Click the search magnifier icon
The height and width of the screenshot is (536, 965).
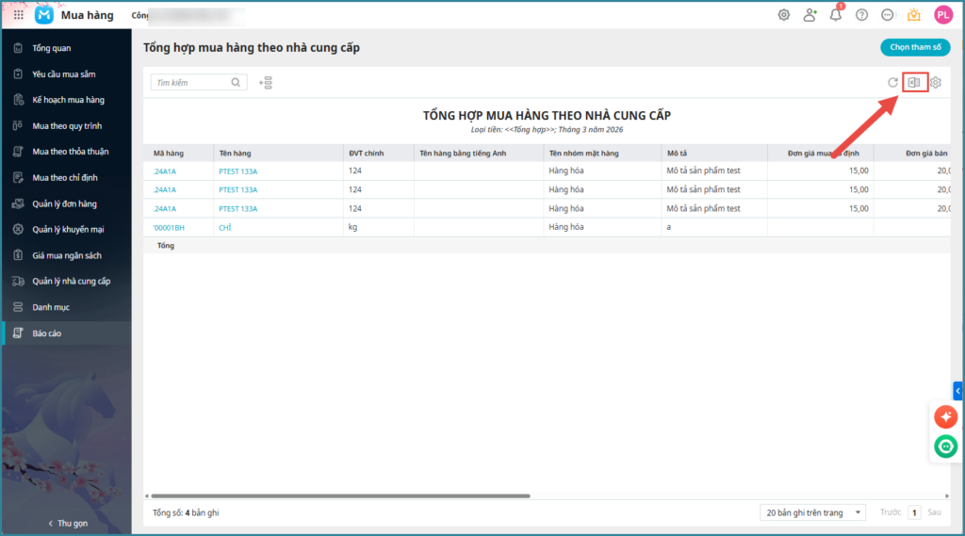(236, 83)
